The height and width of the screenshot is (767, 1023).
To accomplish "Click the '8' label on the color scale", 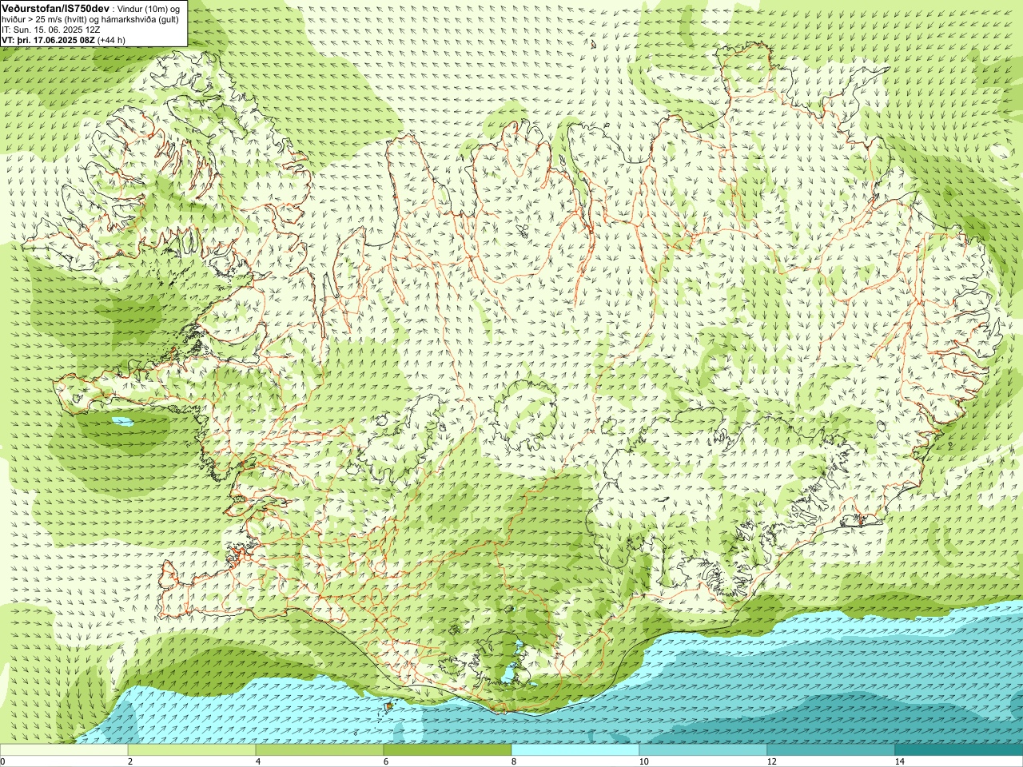I will coord(514,761).
